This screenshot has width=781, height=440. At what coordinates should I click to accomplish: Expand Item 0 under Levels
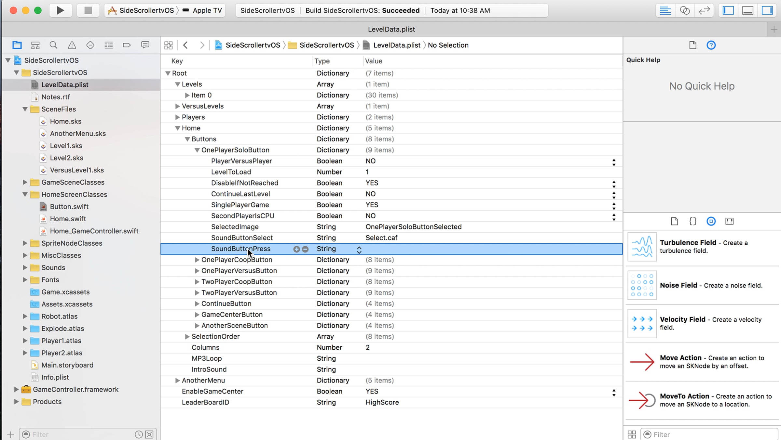point(187,95)
